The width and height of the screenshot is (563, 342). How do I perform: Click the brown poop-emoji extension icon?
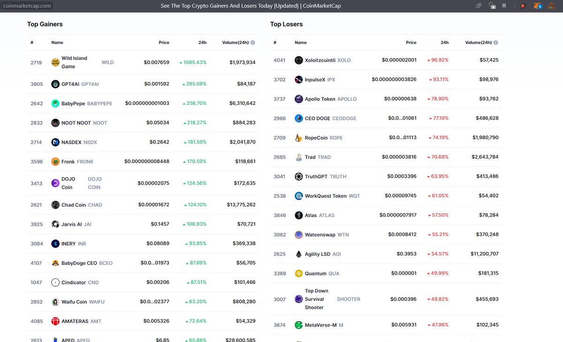[552, 6]
